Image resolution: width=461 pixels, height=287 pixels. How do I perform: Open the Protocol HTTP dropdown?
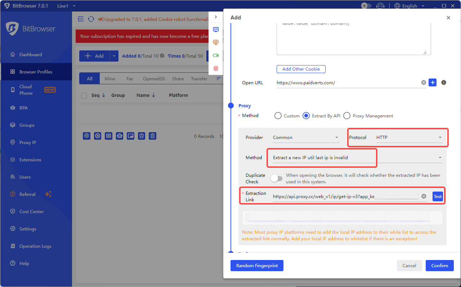409,137
